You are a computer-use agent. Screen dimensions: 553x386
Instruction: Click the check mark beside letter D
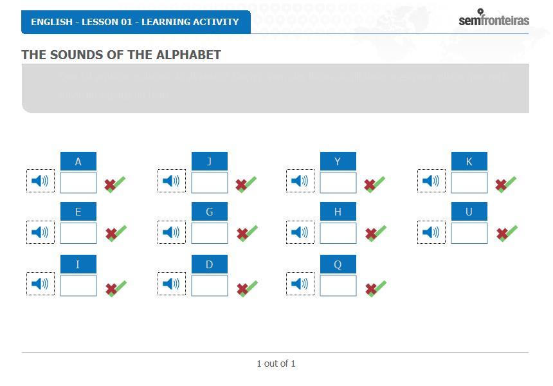tap(247, 289)
